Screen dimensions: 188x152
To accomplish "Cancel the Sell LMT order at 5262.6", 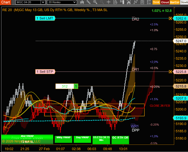I will tap(170, 18).
